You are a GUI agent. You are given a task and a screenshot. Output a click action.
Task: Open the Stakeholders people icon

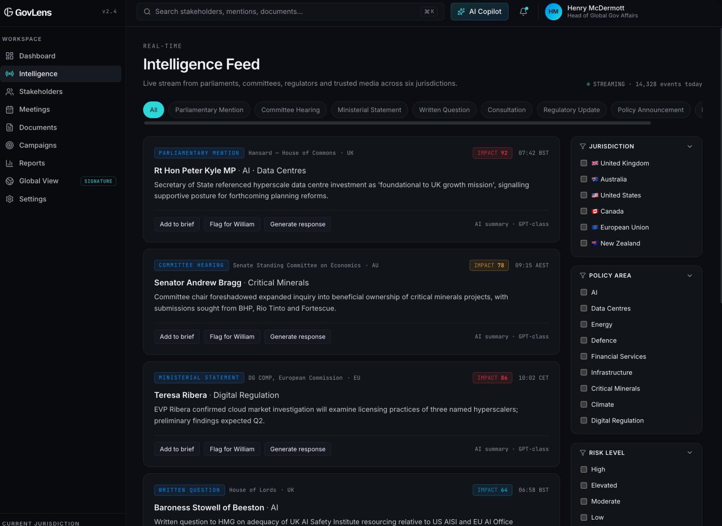(x=10, y=91)
